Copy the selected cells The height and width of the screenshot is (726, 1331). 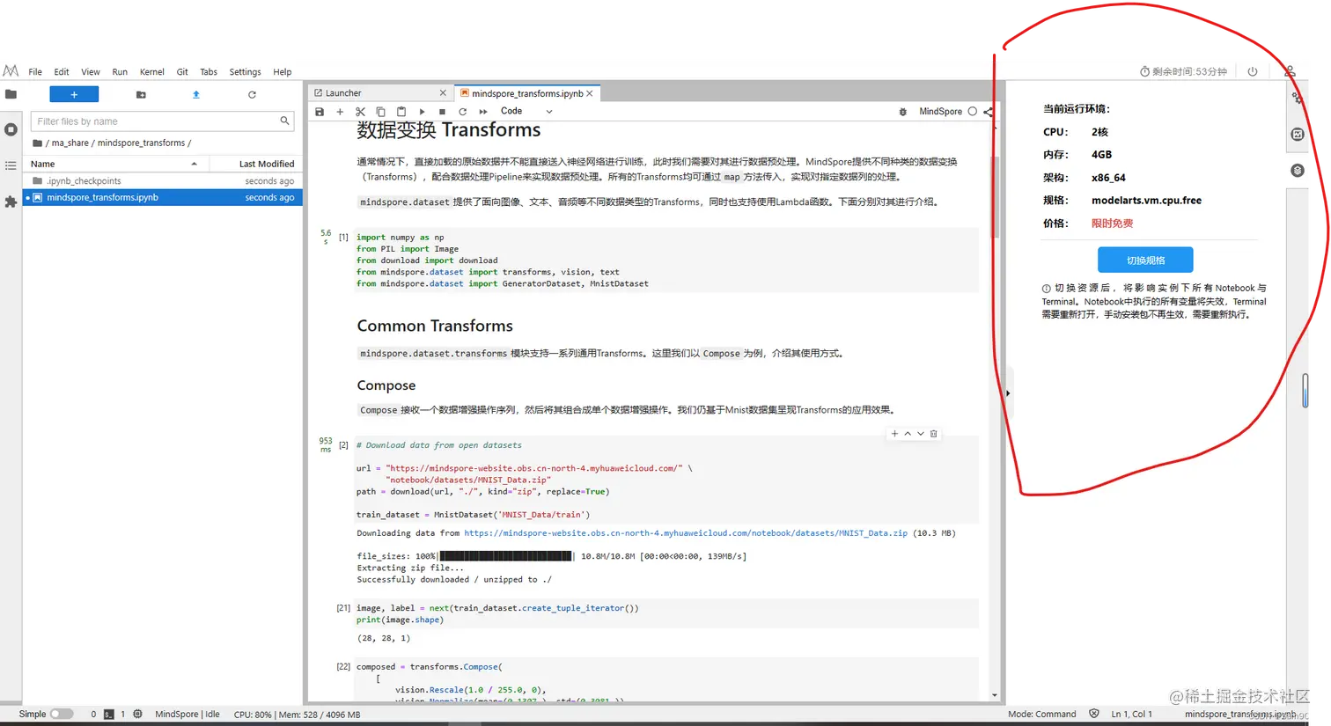tap(380, 112)
